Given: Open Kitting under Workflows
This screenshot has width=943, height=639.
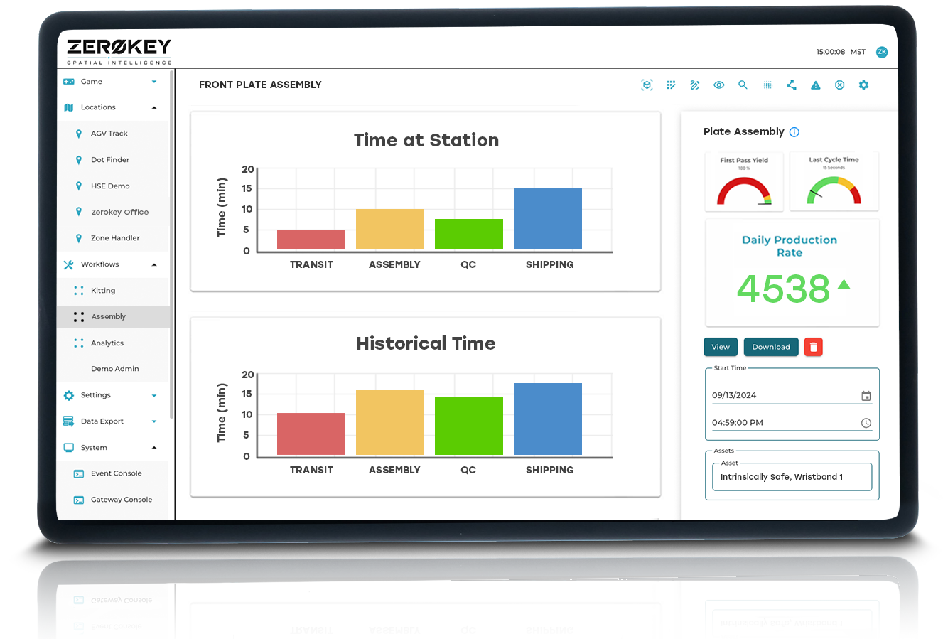Looking at the screenshot, I should [103, 291].
